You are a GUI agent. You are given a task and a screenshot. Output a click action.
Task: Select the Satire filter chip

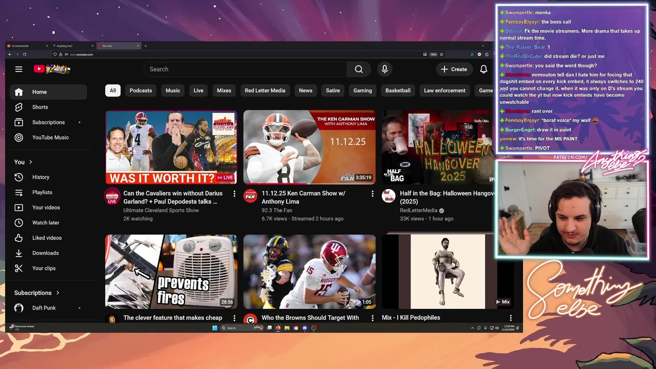333,91
